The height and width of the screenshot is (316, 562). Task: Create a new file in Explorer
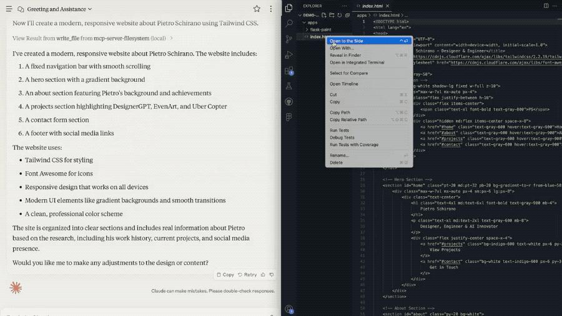[x=324, y=15]
